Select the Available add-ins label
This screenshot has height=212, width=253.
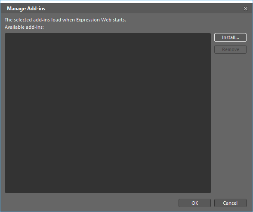(x=24, y=27)
